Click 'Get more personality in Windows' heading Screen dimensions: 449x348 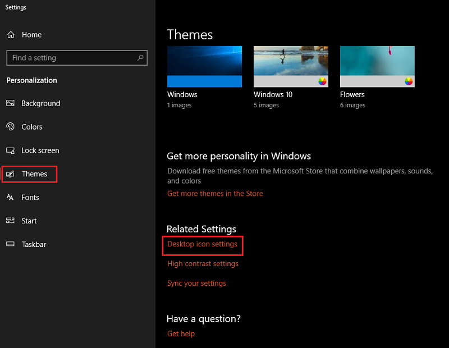point(239,156)
